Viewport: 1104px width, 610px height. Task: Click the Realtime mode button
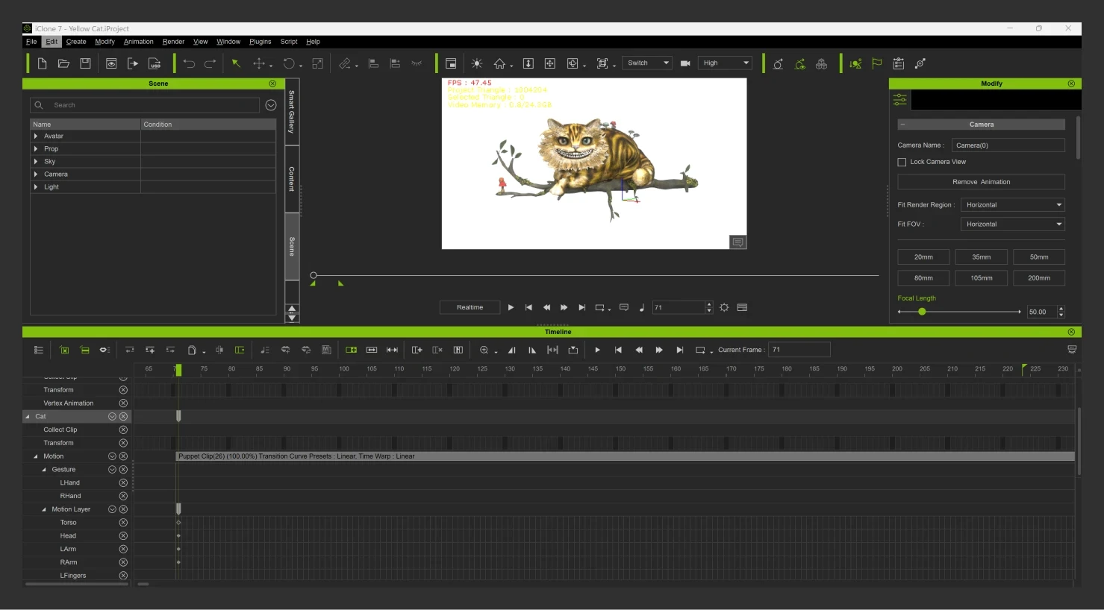point(470,307)
